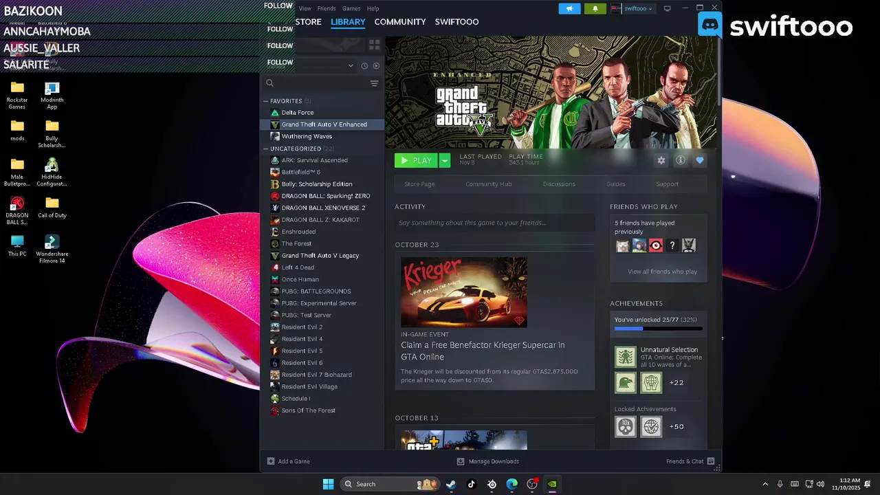Open the advanced filter icon beside search
The width and height of the screenshot is (880, 495).
[374, 83]
